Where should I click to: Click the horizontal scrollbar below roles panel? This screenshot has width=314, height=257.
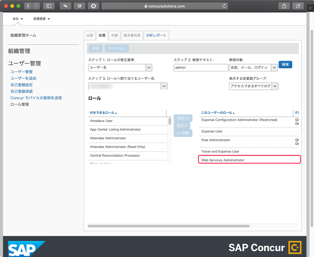[x=168, y=226]
